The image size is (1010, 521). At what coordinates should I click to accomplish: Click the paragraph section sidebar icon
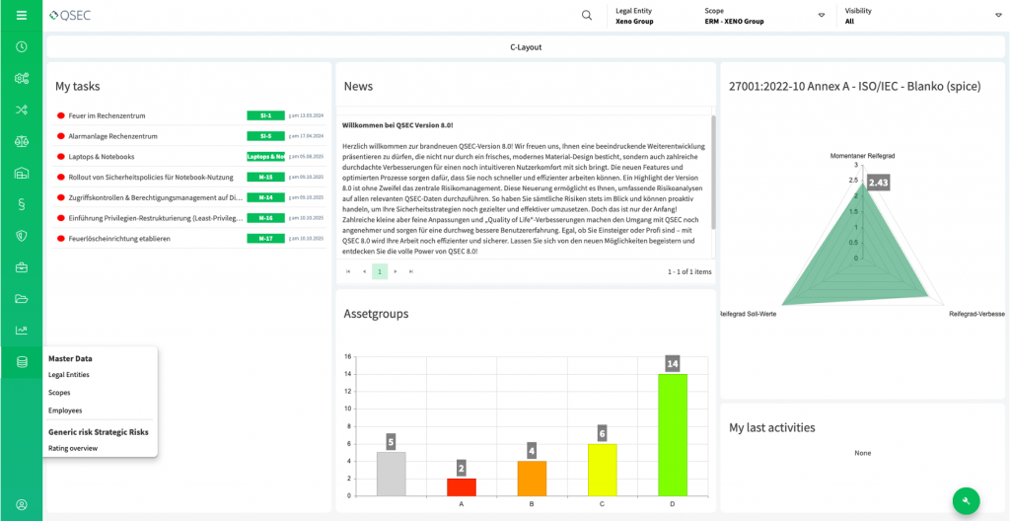coord(21,204)
